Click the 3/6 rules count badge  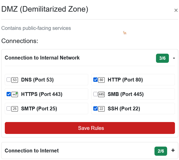pyautogui.click(x=162, y=58)
